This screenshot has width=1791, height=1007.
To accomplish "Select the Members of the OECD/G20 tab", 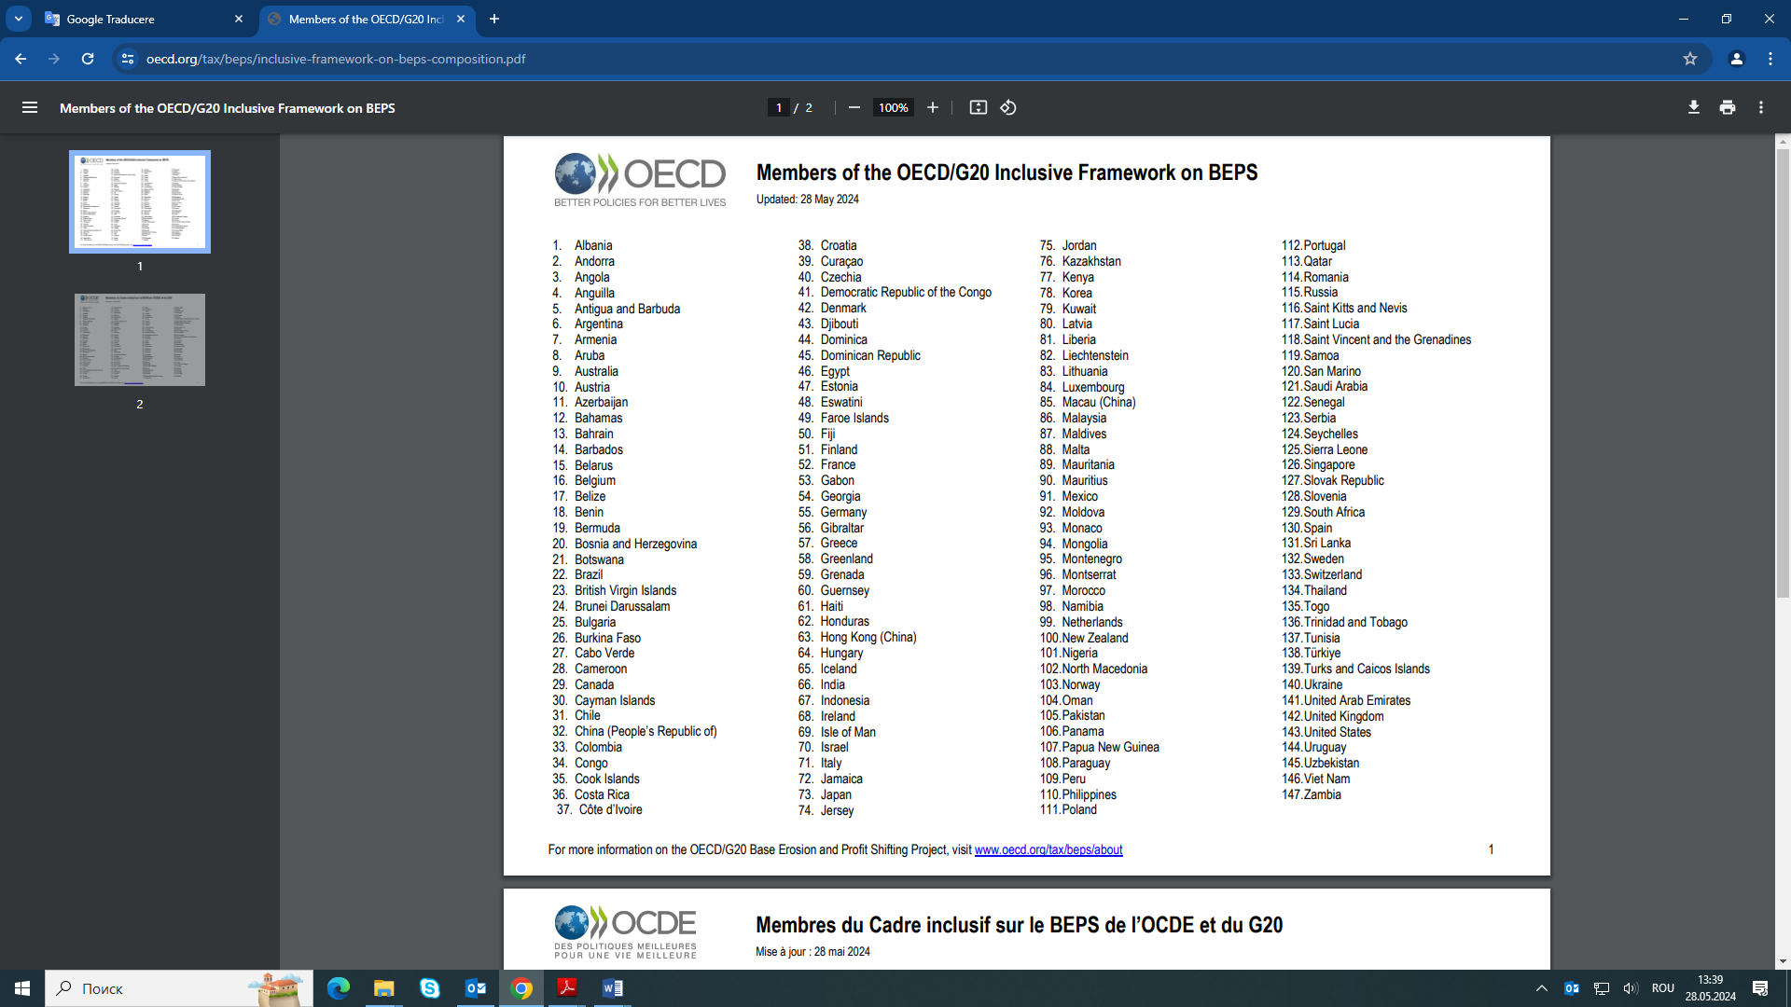I will click(366, 19).
